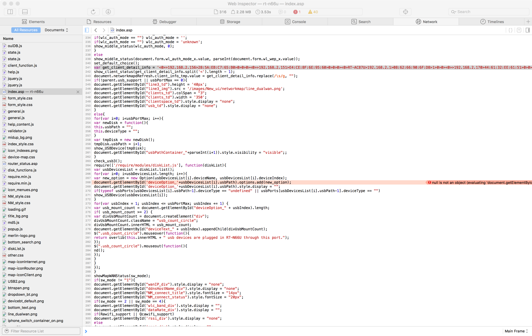Toggle the dock-to-side layout icon

tap(10, 12)
